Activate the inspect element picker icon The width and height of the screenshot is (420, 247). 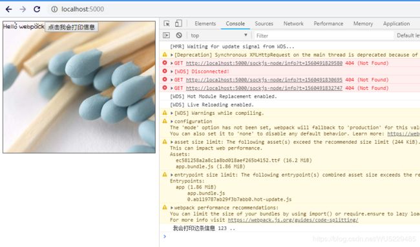(167, 23)
